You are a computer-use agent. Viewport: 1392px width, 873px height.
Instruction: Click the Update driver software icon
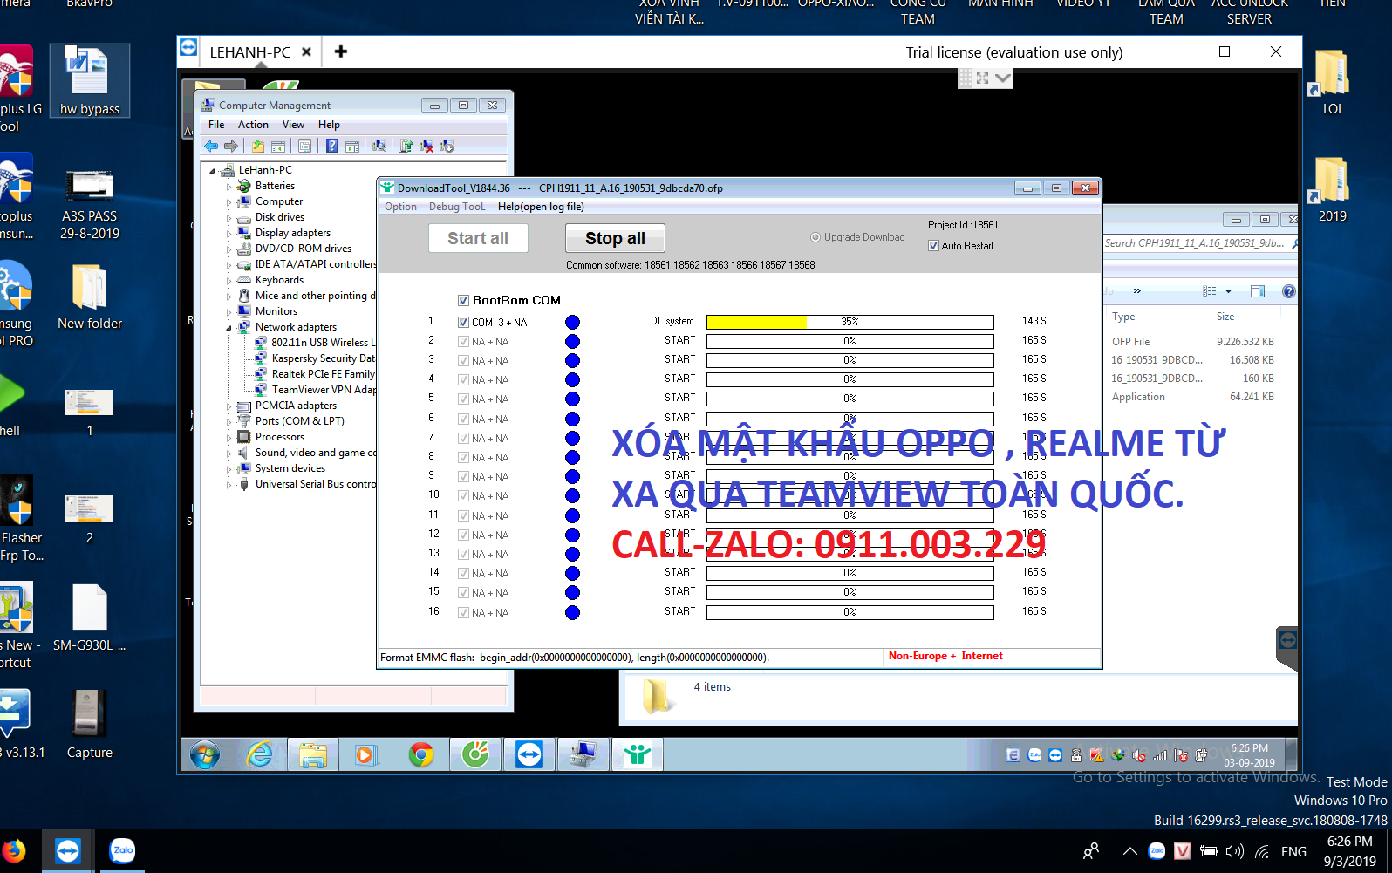[406, 146]
